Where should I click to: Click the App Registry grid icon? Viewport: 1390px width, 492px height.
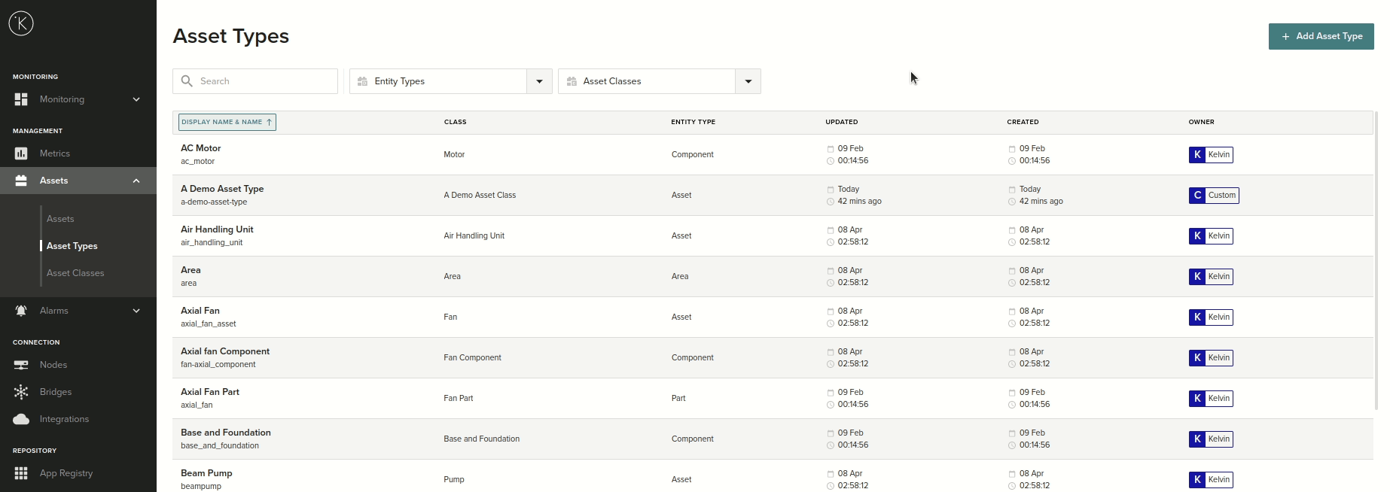(21, 473)
